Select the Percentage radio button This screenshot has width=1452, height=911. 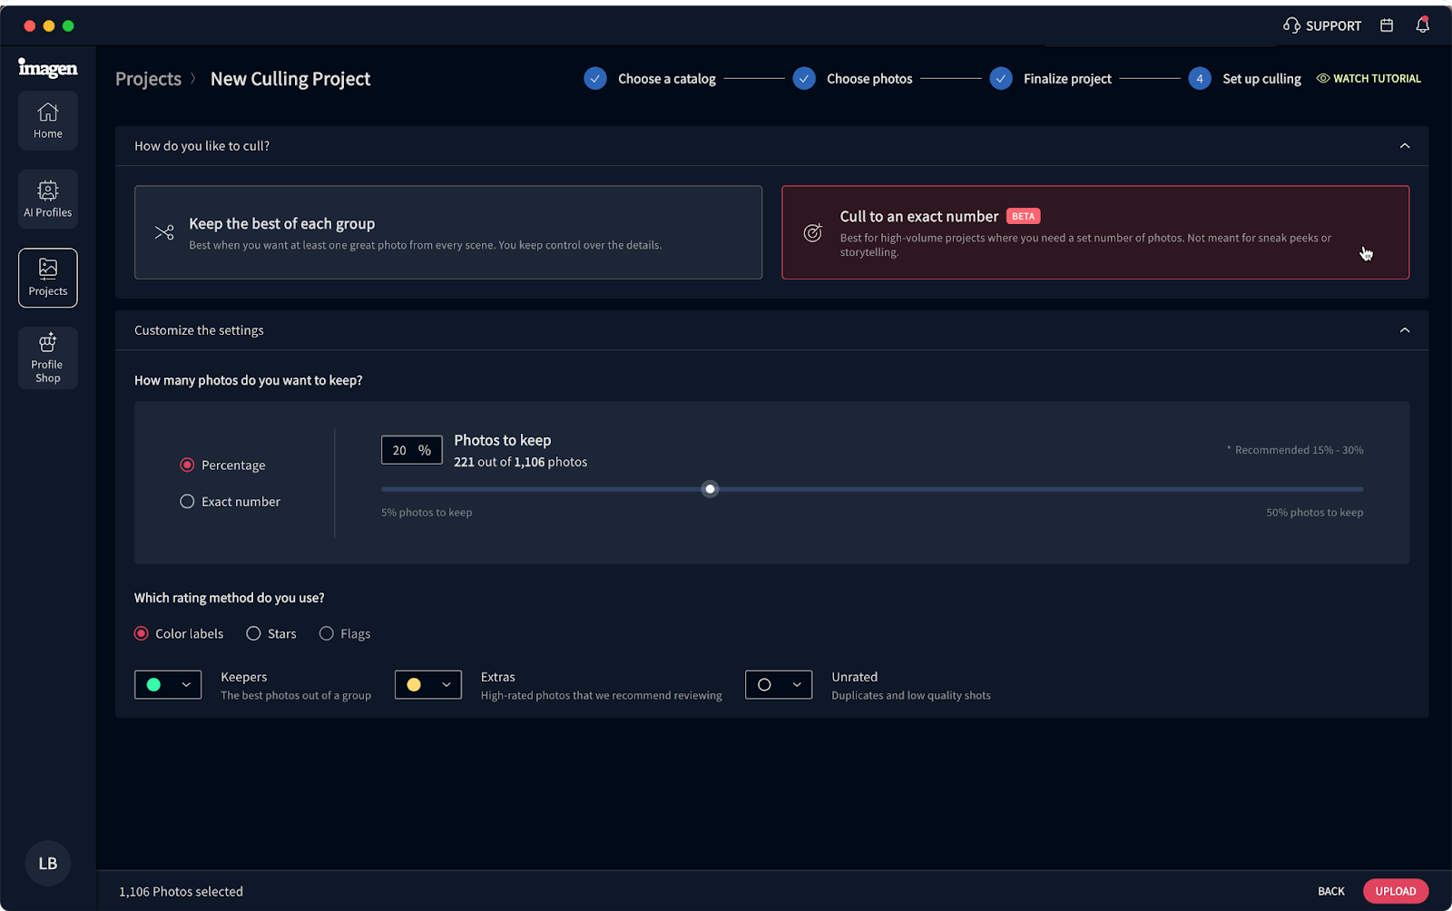(186, 465)
